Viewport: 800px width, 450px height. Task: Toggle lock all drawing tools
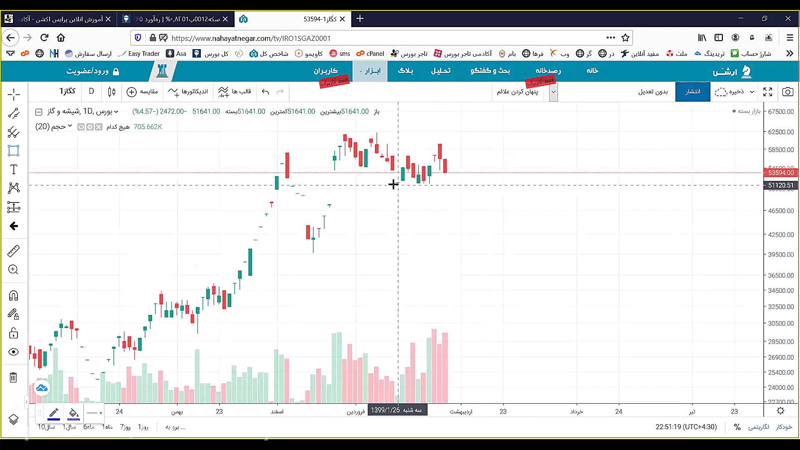[x=13, y=333]
